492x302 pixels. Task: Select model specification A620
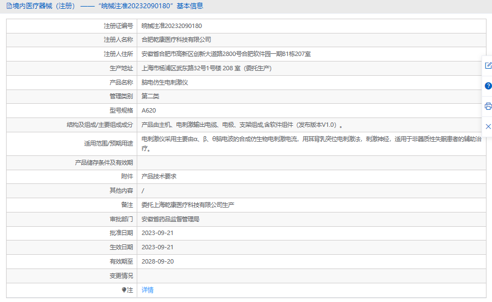[x=149, y=110]
